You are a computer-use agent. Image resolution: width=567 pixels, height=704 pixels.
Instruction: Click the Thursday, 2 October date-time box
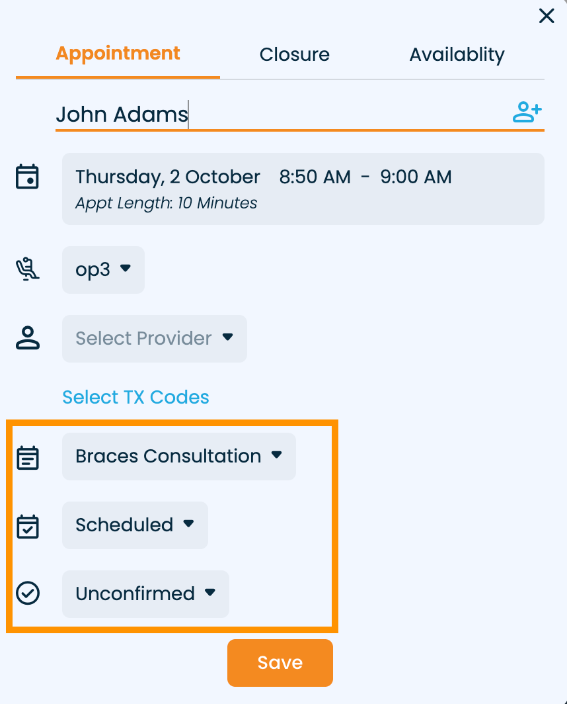point(303,189)
